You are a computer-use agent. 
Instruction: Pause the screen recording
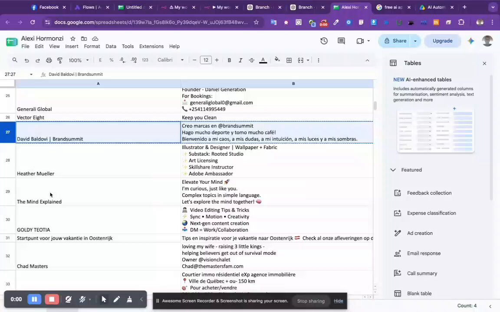[x=34, y=299]
